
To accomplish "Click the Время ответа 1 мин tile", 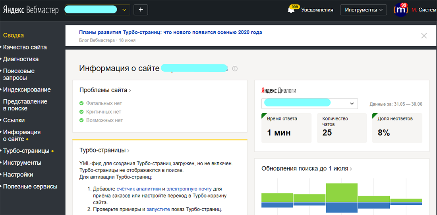I will click(x=286, y=128).
